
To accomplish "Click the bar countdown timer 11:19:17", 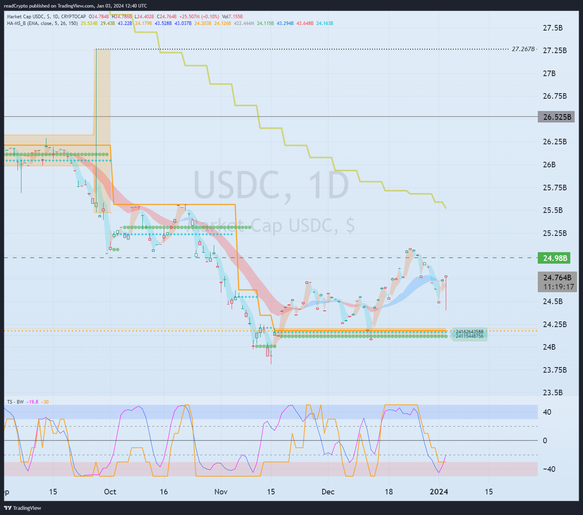I will (558, 287).
